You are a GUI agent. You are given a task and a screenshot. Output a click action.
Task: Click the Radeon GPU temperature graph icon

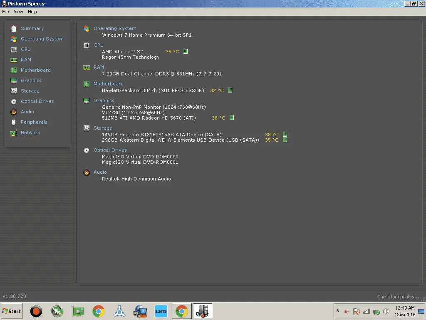(232, 117)
